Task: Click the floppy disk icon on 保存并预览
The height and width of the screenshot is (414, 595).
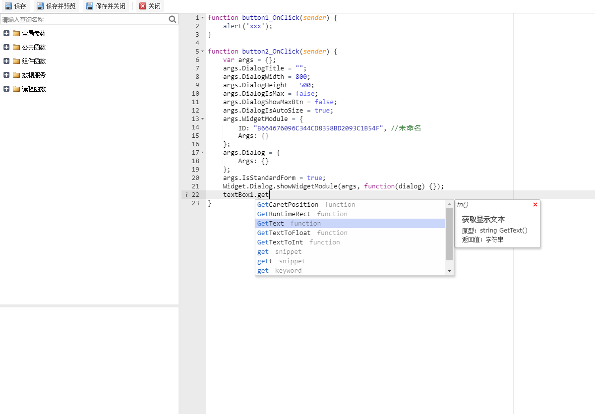Action: coord(40,6)
